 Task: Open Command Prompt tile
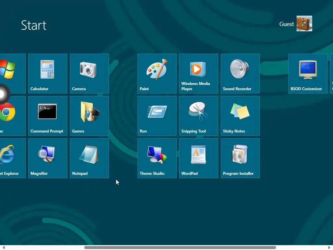48,116
